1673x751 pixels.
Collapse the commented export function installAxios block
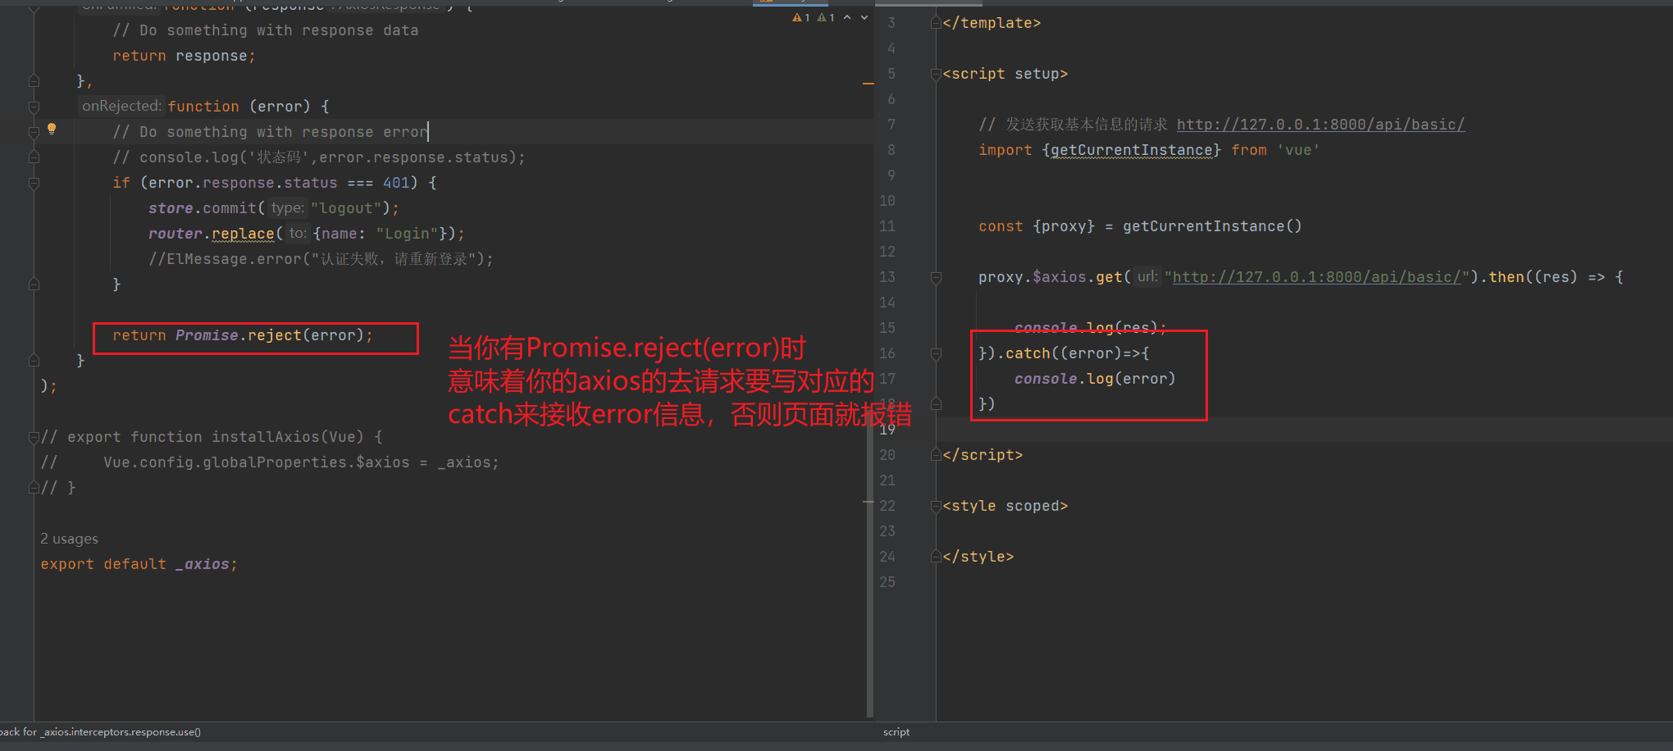click(x=34, y=437)
